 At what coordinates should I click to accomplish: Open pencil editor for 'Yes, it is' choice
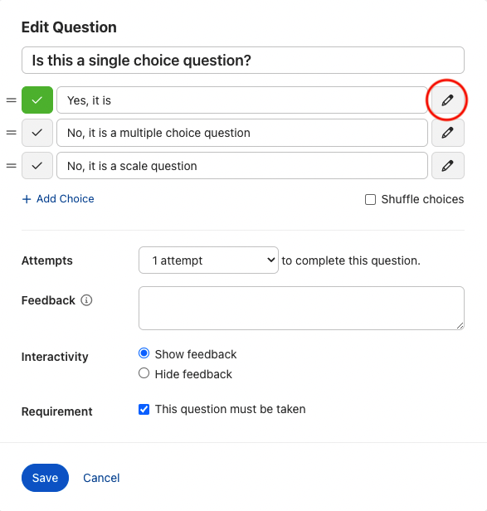pos(447,100)
